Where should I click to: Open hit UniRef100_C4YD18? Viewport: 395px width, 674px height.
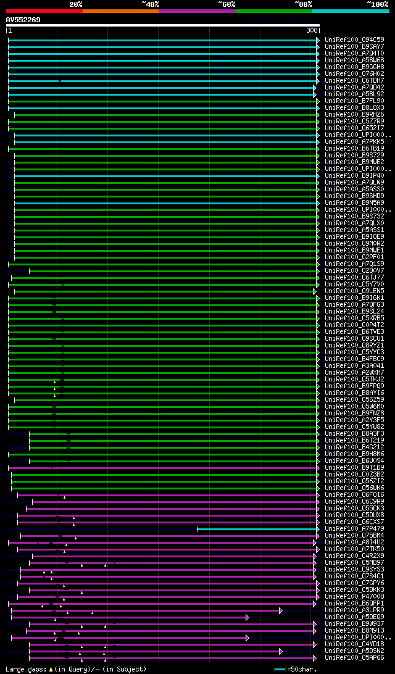(355, 644)
